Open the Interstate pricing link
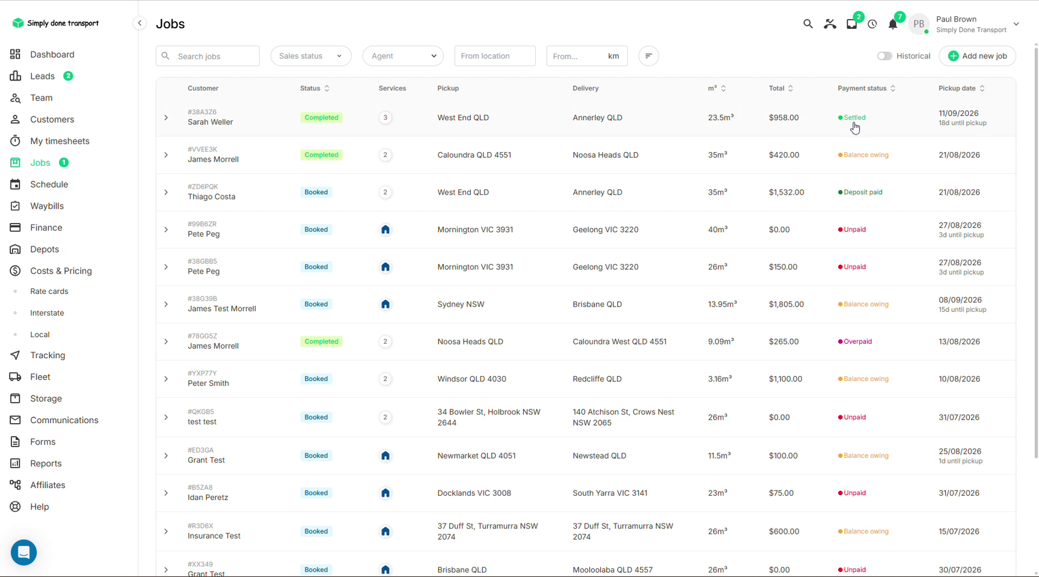This screenshot has width=1039, height=577. click(47, 313)
